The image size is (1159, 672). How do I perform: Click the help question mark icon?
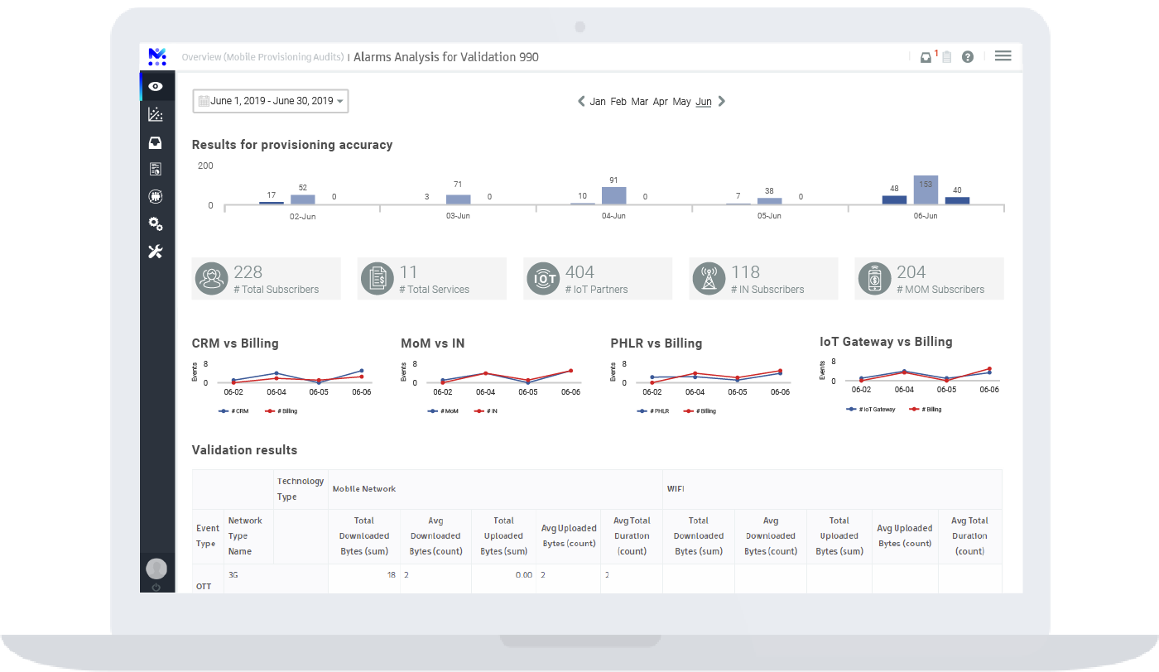pyautogui.click(x=967, y=57)
